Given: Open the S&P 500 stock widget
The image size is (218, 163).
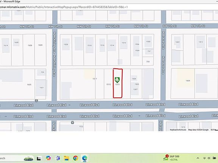Looking at the screenshot, I should point(171,158).
